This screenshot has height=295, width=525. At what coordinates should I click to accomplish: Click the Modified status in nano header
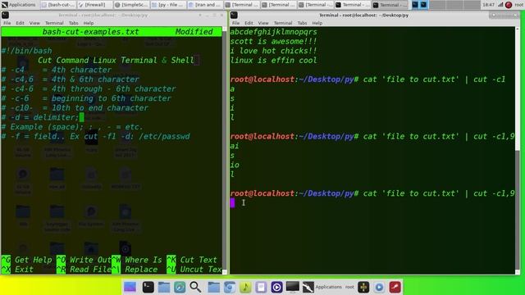point(194,32)
